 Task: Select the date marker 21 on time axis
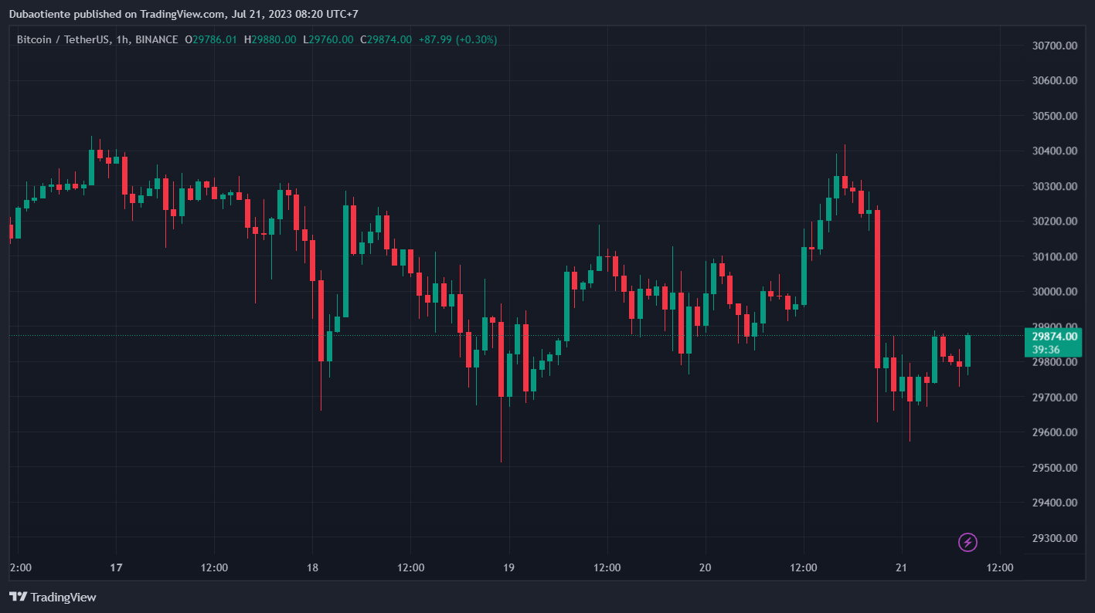pos(902,567)
